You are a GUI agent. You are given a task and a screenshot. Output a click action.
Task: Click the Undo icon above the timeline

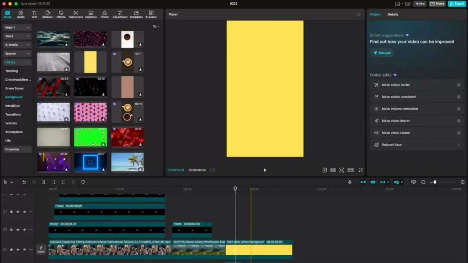coord(24,182)
